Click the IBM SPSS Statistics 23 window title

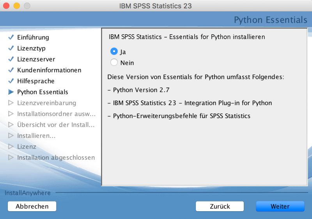pyautogui.click(x=155, y=6)
